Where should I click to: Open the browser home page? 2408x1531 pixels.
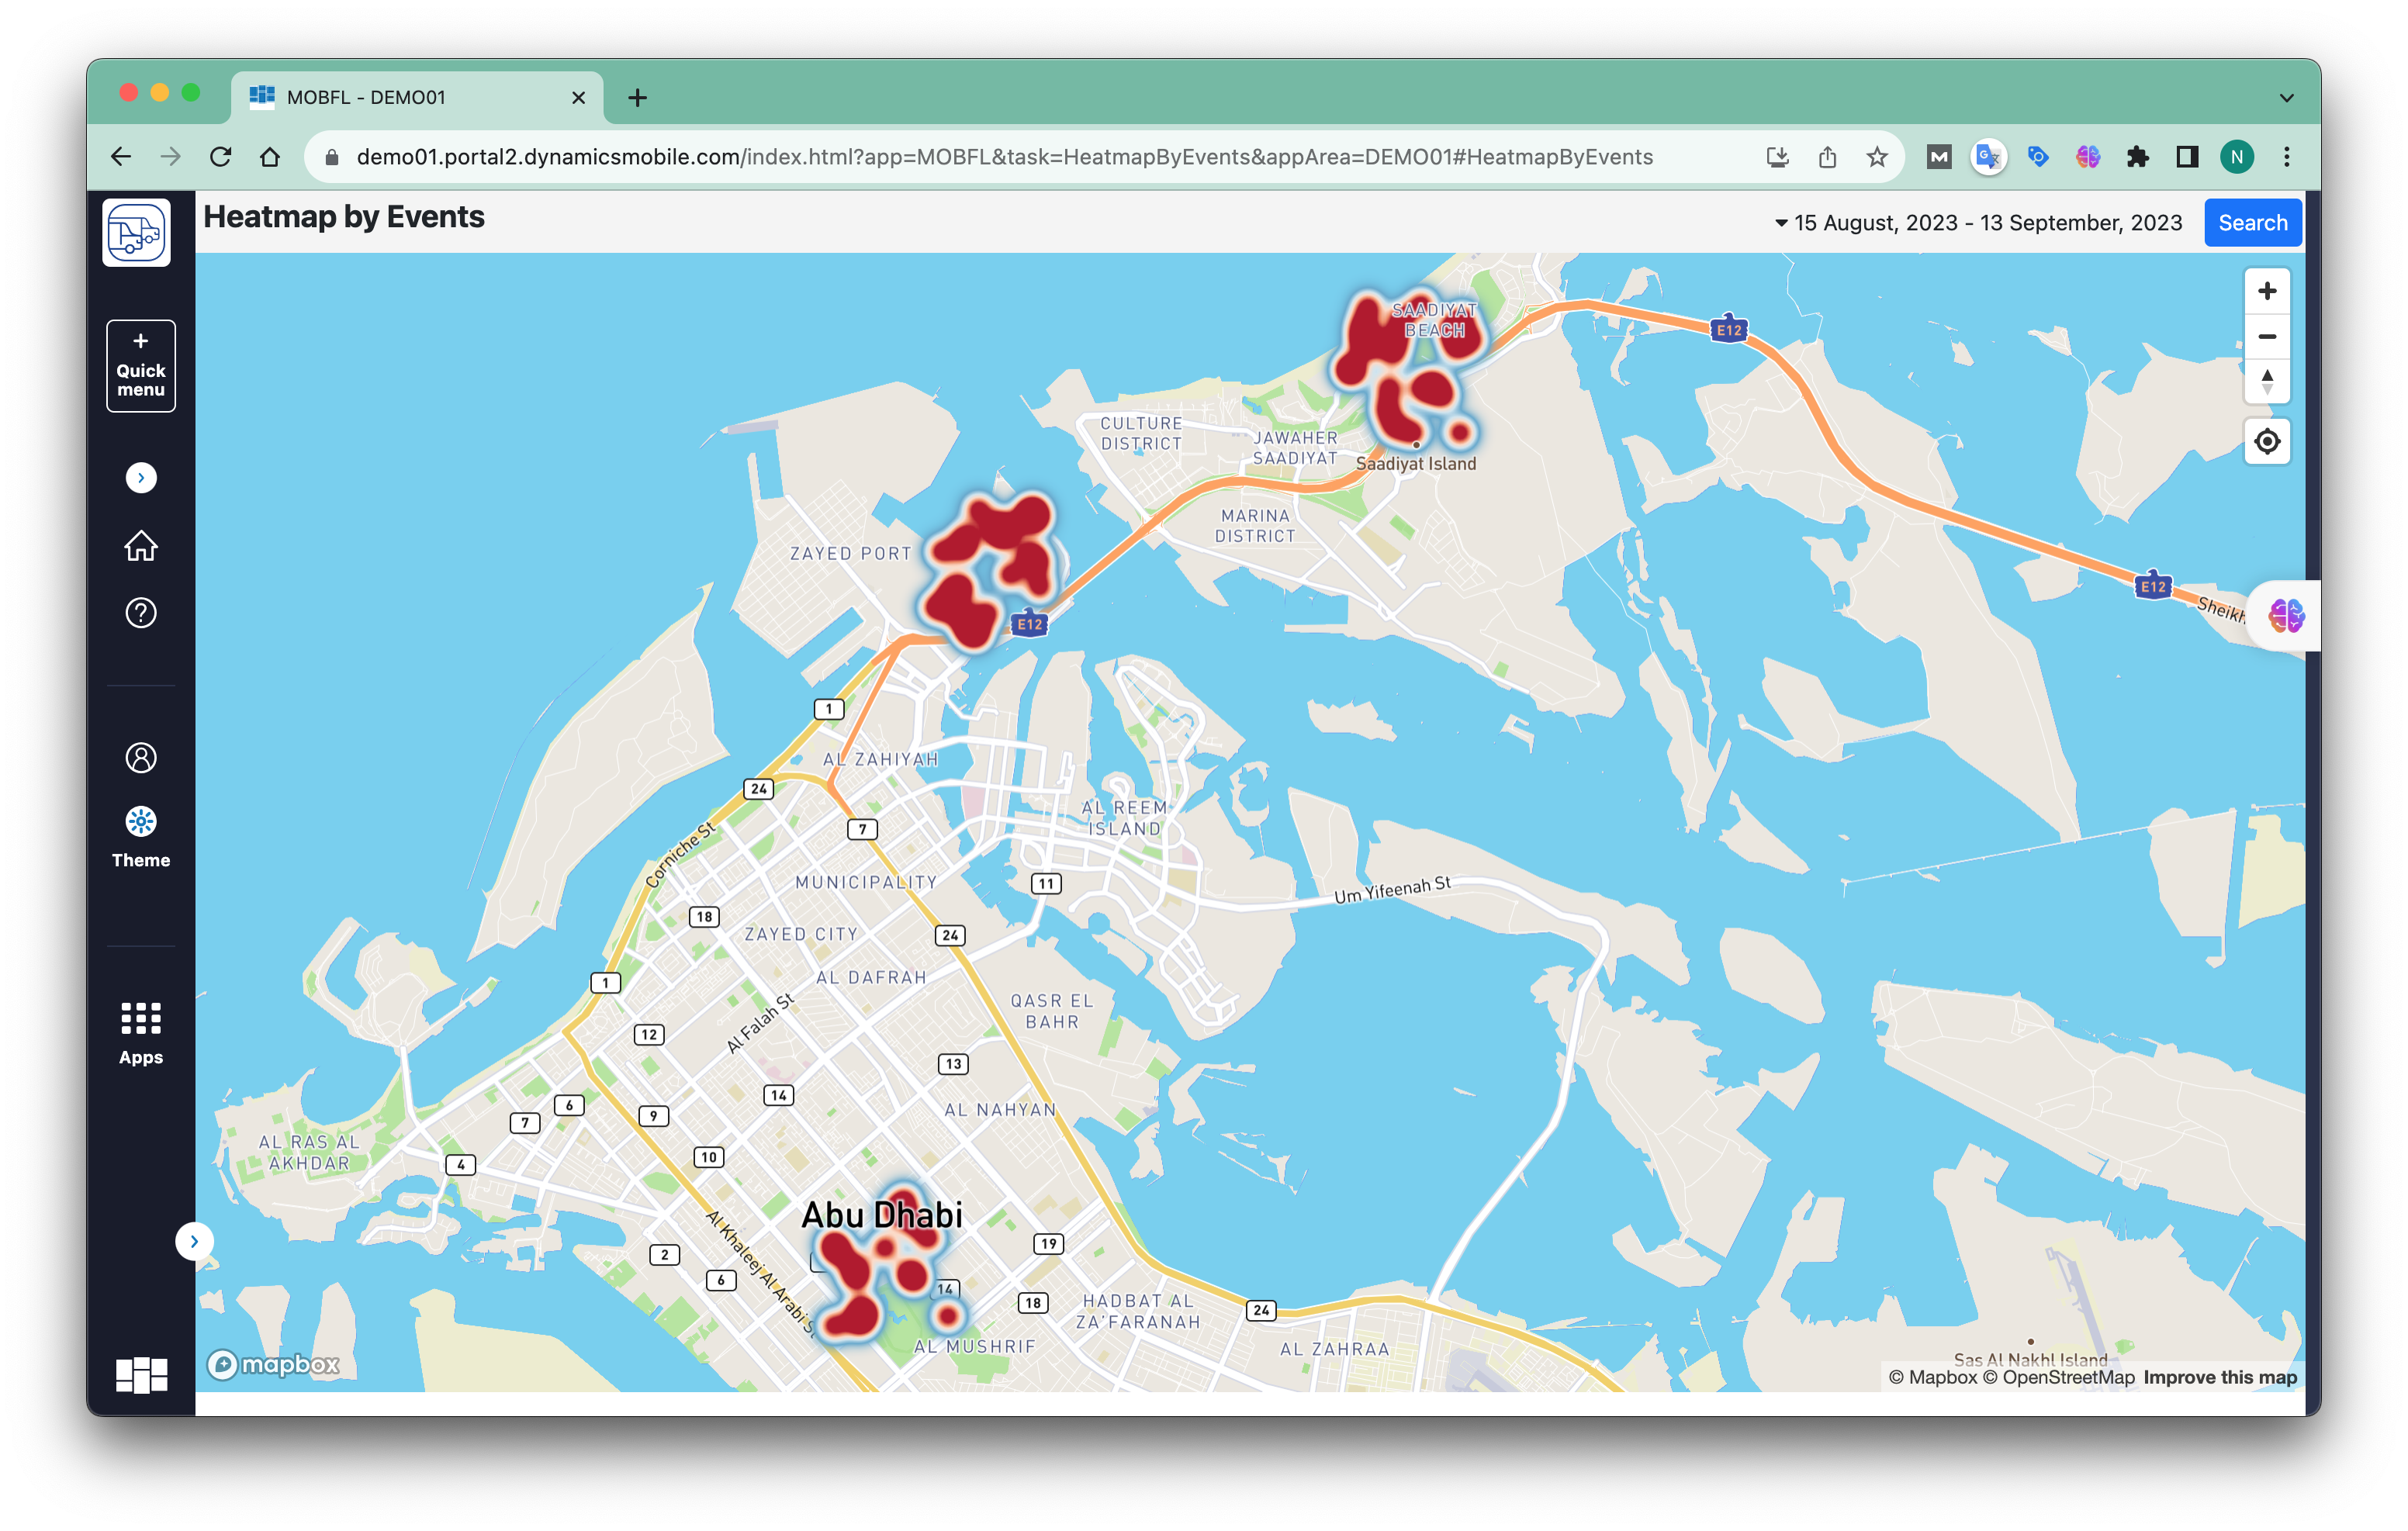pyautogui.click(x=270, y=156)
